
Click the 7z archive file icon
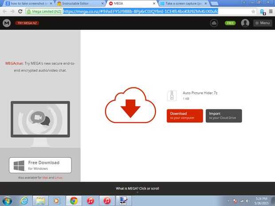click(x=172, y=95)
